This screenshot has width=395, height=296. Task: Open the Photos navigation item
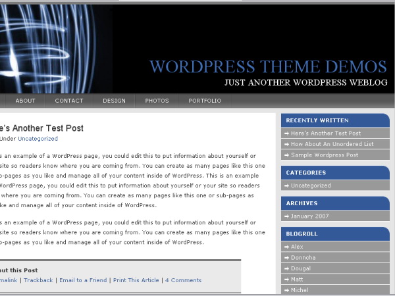pyautogui.click(x=157, y=101)
